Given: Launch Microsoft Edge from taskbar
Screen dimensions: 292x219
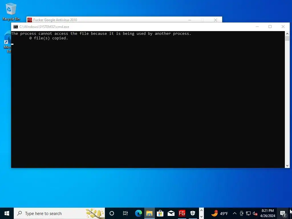Looking at the screenshot, I should point(138,213).
